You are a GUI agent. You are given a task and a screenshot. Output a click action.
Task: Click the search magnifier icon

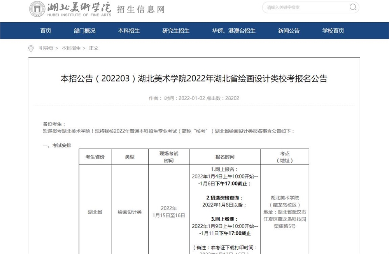pos(353,7)
